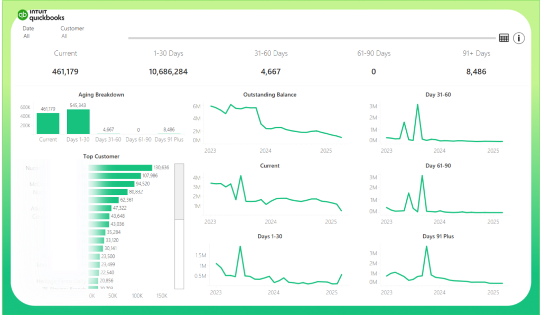Image resolution: width=541 pixels, height=315 pixels.
Task: Click the Day 61-90 chart title
Action: pyautogui.click(x=438, y=165)
